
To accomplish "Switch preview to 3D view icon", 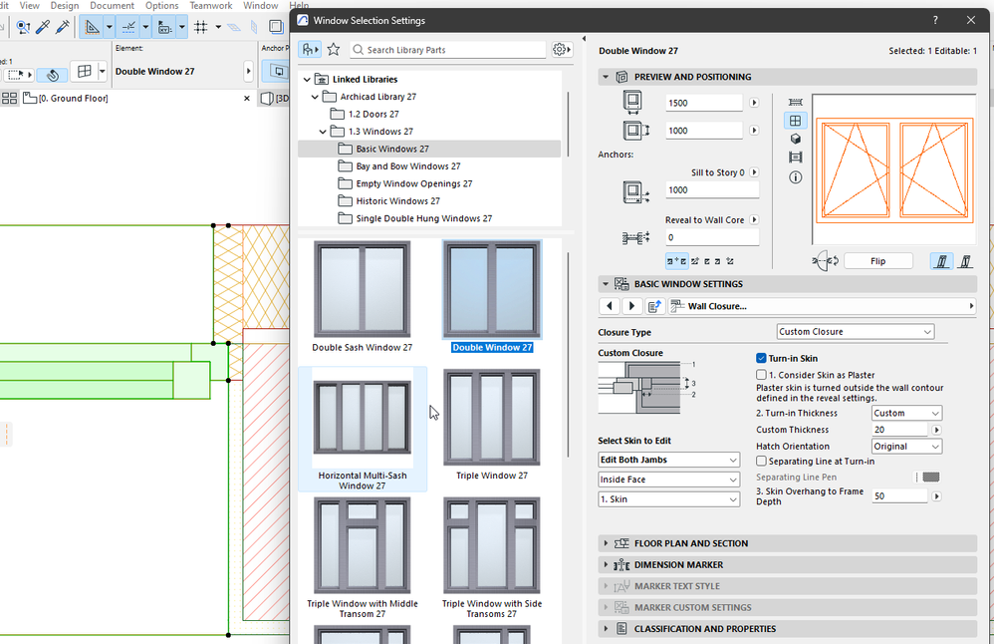I will 795,140.
